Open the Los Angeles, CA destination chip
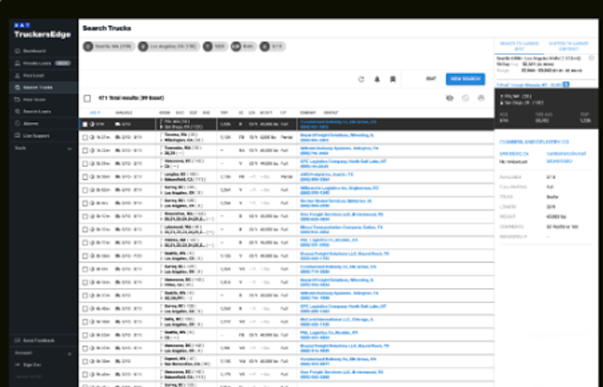This screenshot has height=387, width=603. pyautogui.click(x=169, y=46)
